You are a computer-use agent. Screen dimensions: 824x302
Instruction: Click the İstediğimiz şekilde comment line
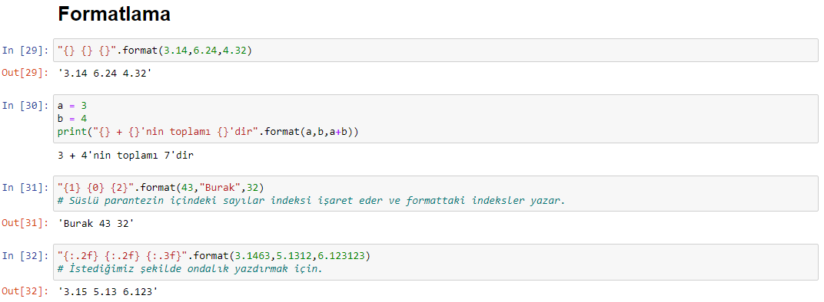190,269
